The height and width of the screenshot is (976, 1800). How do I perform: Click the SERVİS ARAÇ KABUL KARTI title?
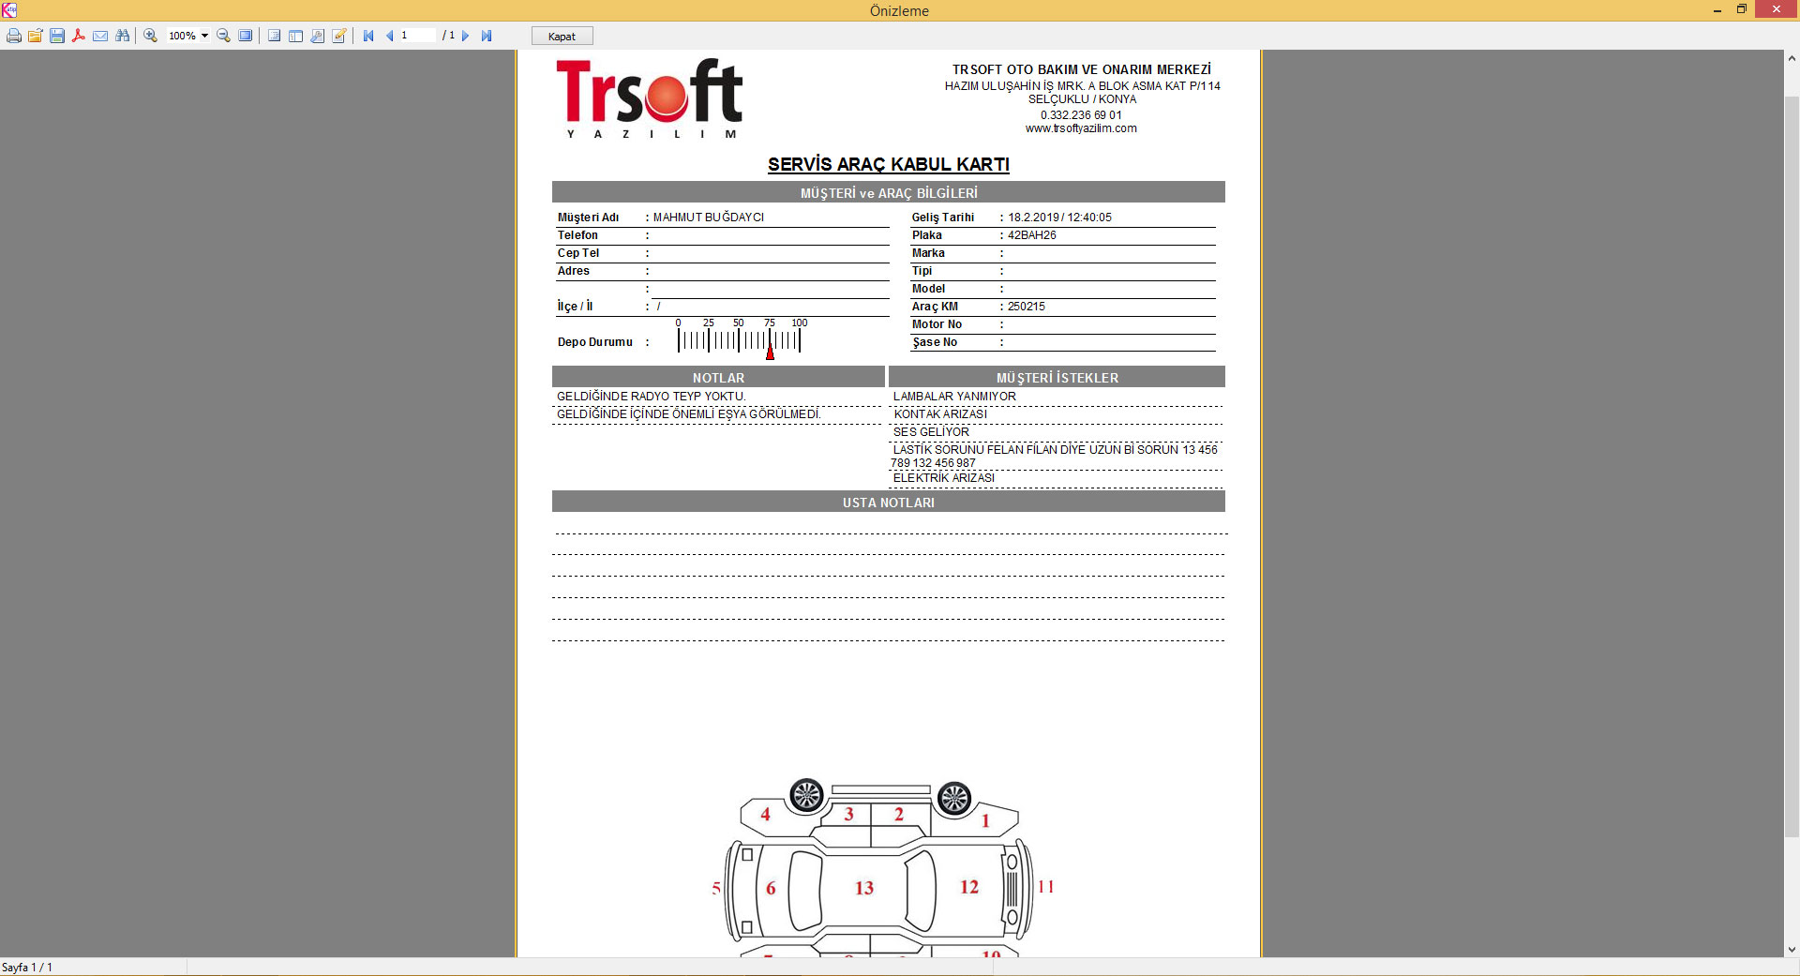tap(889, 164)
